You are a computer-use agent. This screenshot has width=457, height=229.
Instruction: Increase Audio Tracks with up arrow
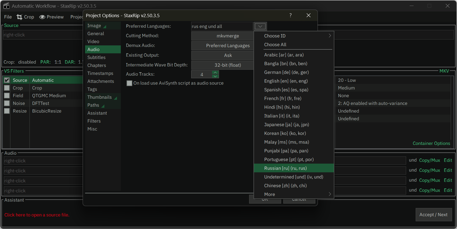215,73
